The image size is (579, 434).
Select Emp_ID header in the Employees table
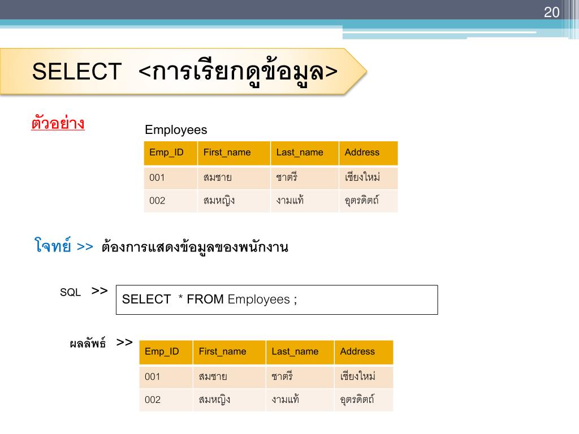click(x=171, y=153)
